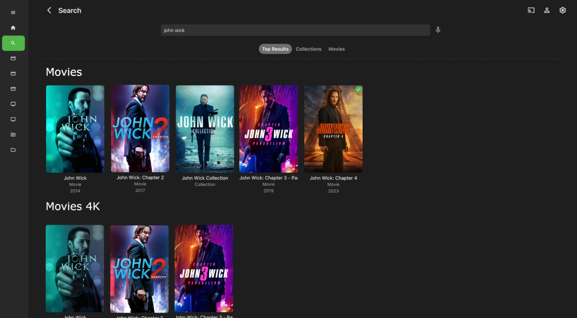Screen dimensions: 577x318
Task: Open Chapter 3 Parabellum poster under Movies
Action: point(268,129)
